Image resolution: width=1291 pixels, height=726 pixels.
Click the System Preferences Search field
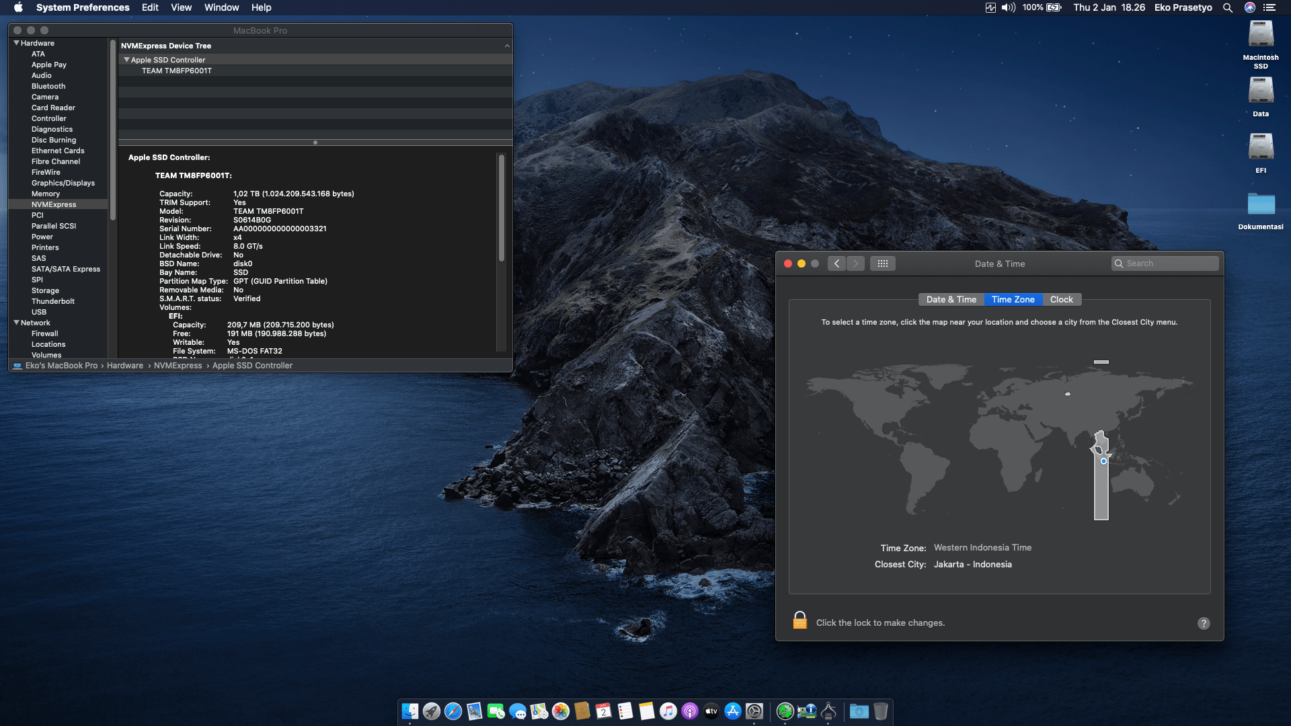click(1165, 264)
